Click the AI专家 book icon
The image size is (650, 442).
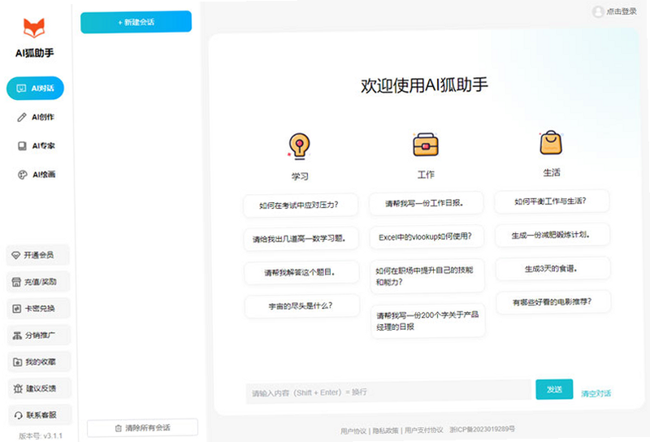click(x=22, y=146)
